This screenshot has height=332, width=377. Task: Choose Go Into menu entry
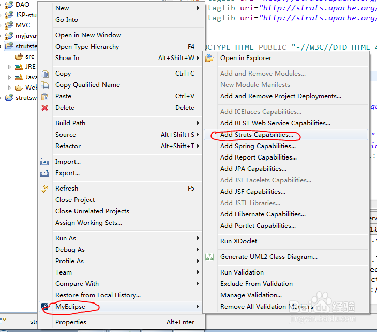[121, 20]
